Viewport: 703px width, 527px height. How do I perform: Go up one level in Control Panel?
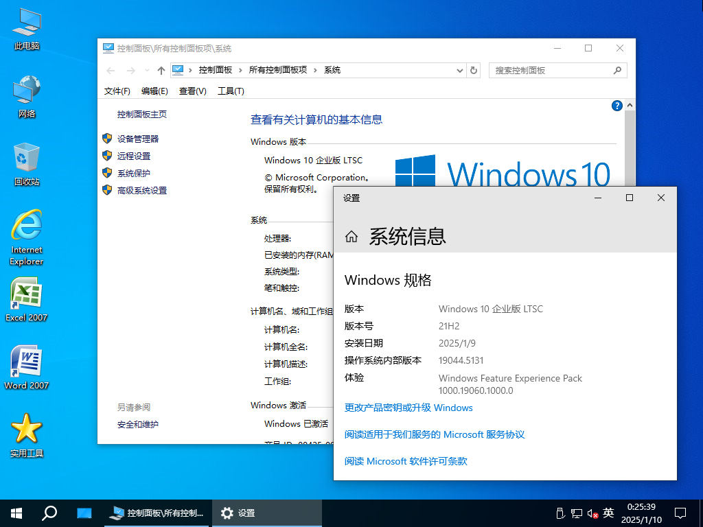click(161, 71)
